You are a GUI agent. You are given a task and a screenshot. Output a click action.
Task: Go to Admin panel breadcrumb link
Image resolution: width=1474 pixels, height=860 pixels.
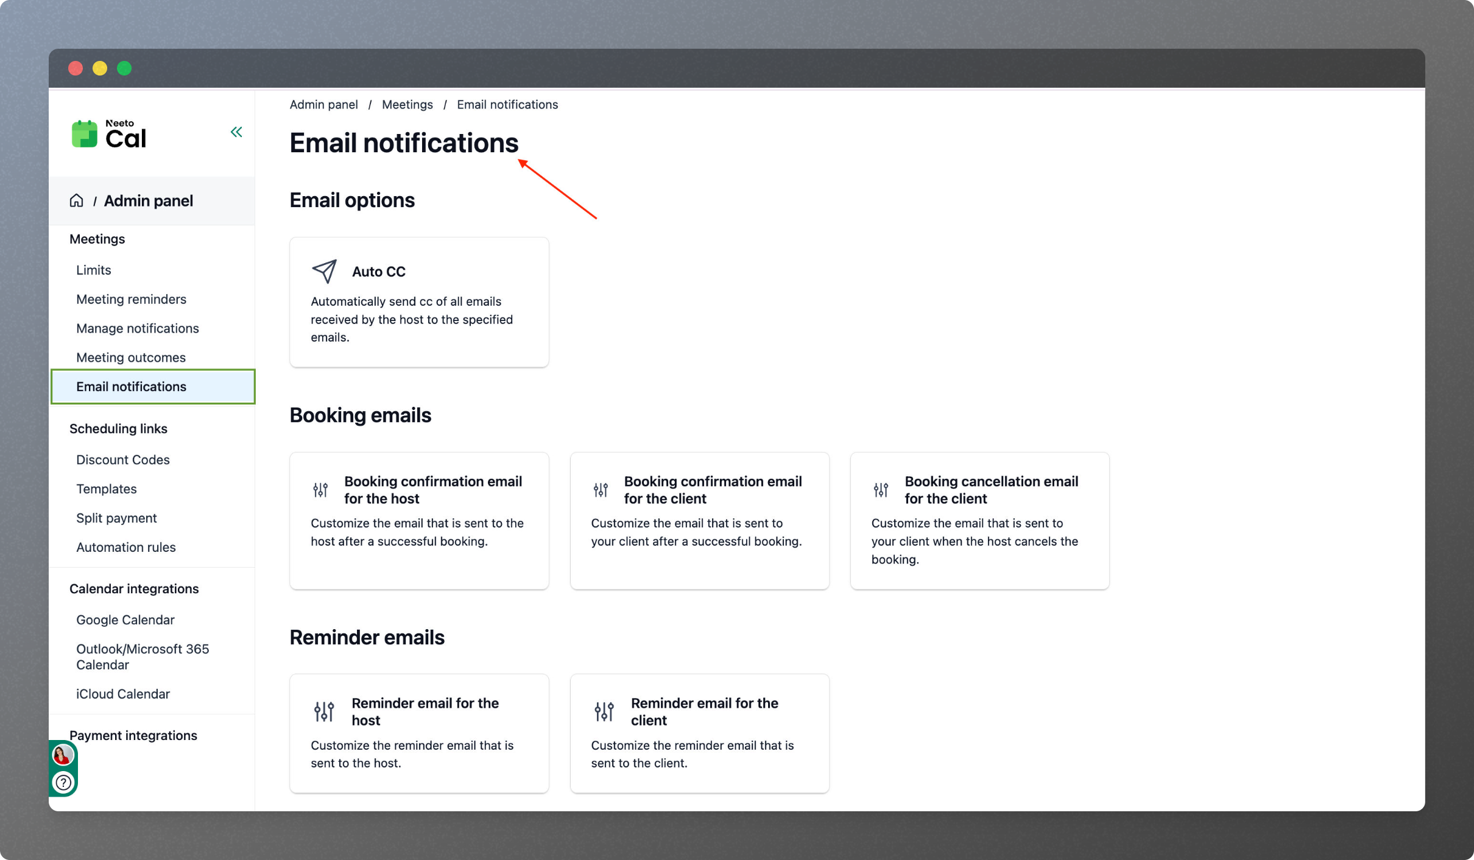pyautogui.click(x=323, y=105)
